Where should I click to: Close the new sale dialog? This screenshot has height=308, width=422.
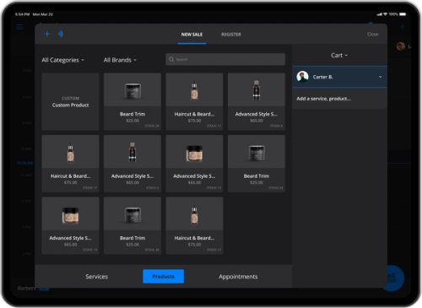[x=372, y=34]
